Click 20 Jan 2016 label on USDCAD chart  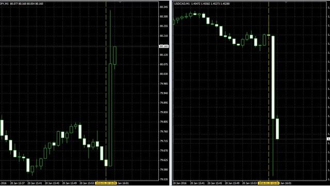[x=180, y=183]
